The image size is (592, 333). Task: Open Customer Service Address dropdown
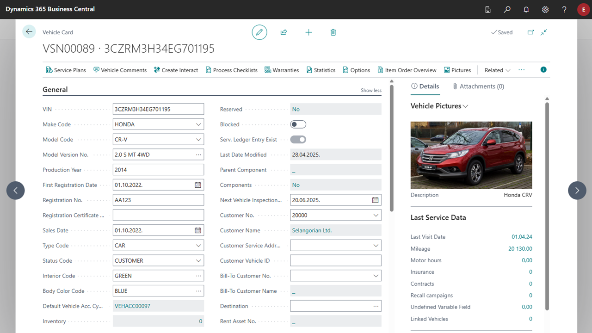click(376, 245)
